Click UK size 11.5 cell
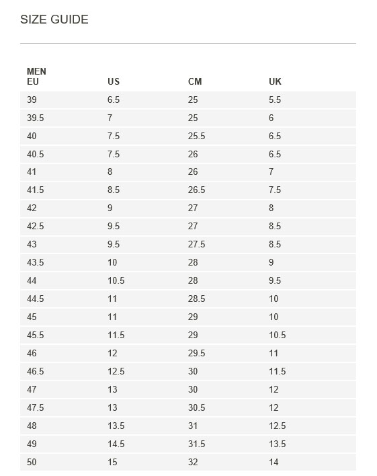Viewport: 377px width, 476px height. pos(277,372)
